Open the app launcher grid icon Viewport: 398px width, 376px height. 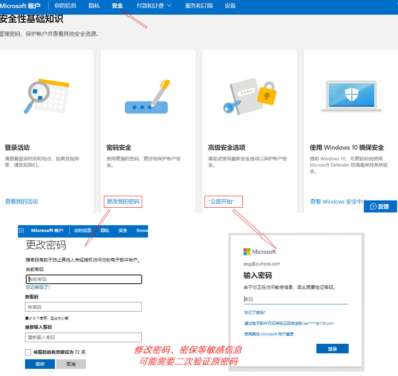pos(21,230)
